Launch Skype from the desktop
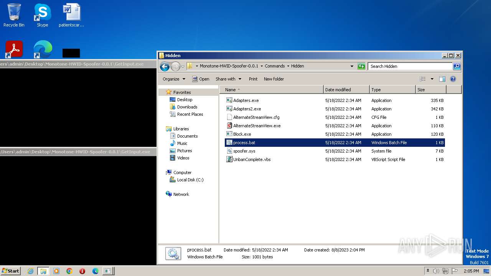 click(42, 15)
